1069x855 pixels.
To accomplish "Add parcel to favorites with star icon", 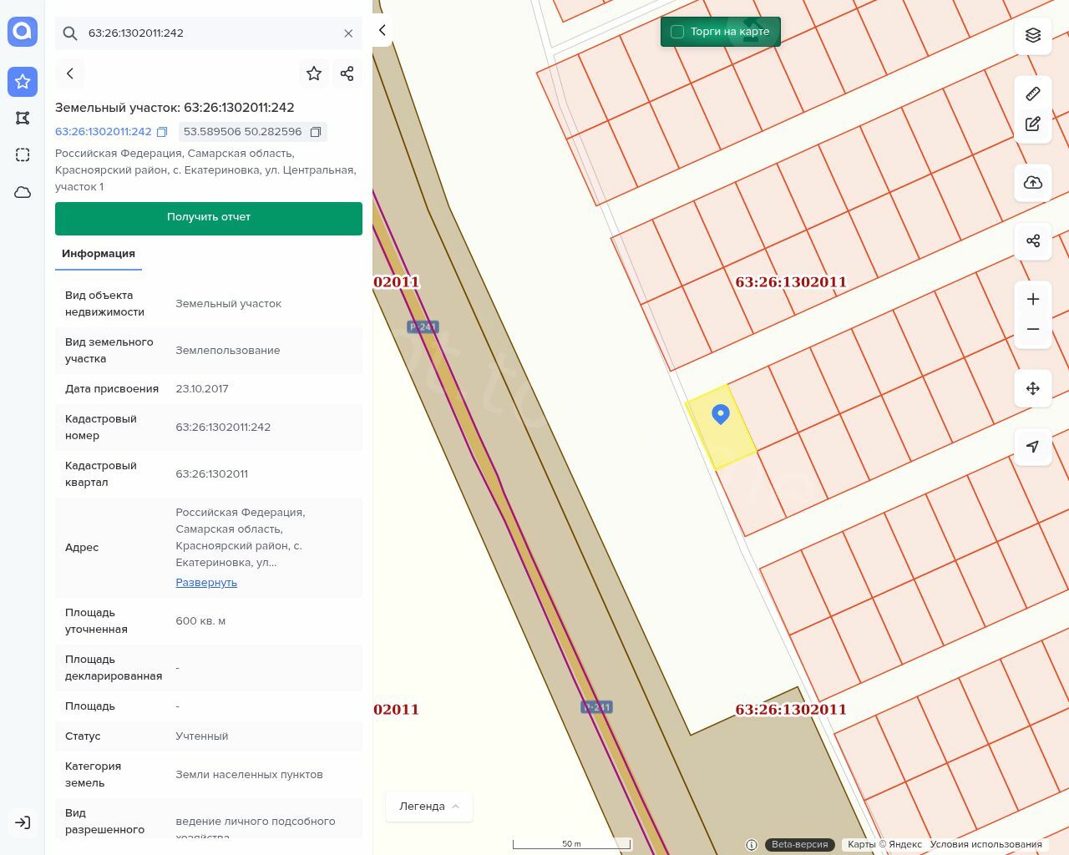I will tap(314, 73).
